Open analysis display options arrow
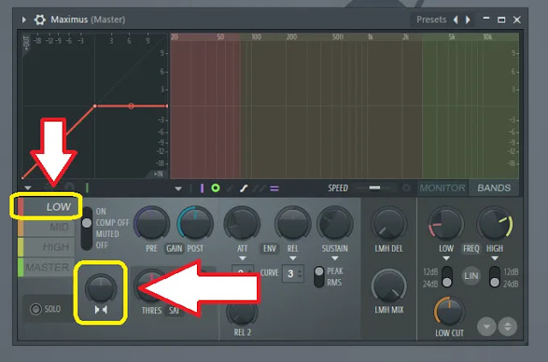This screenshot has width=548, height=362. point(178,188)
